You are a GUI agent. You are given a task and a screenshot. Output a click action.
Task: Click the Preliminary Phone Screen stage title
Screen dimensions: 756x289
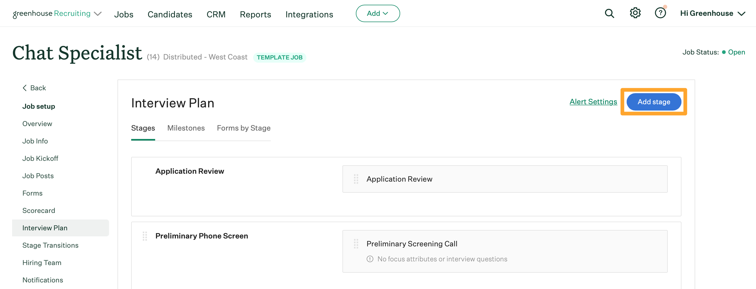(x=201, y=236)
